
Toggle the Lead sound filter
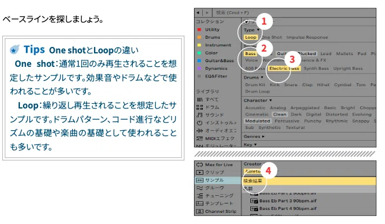326,54
